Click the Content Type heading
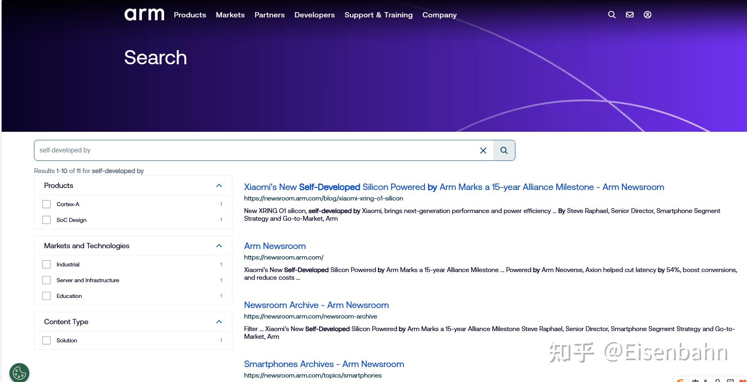 tap(66, 322)
